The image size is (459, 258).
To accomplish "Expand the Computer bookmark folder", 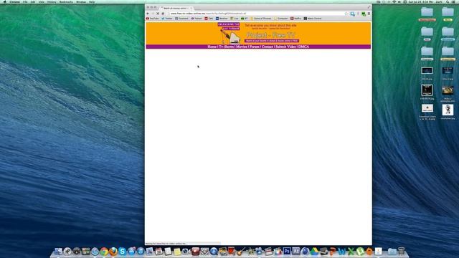I will (281, 19).
